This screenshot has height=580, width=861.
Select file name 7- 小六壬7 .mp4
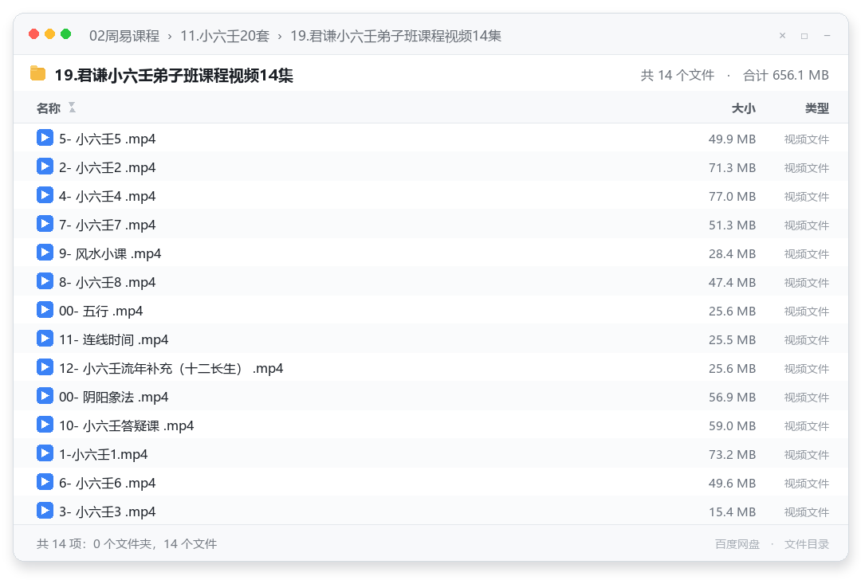(x=107, y=225)
